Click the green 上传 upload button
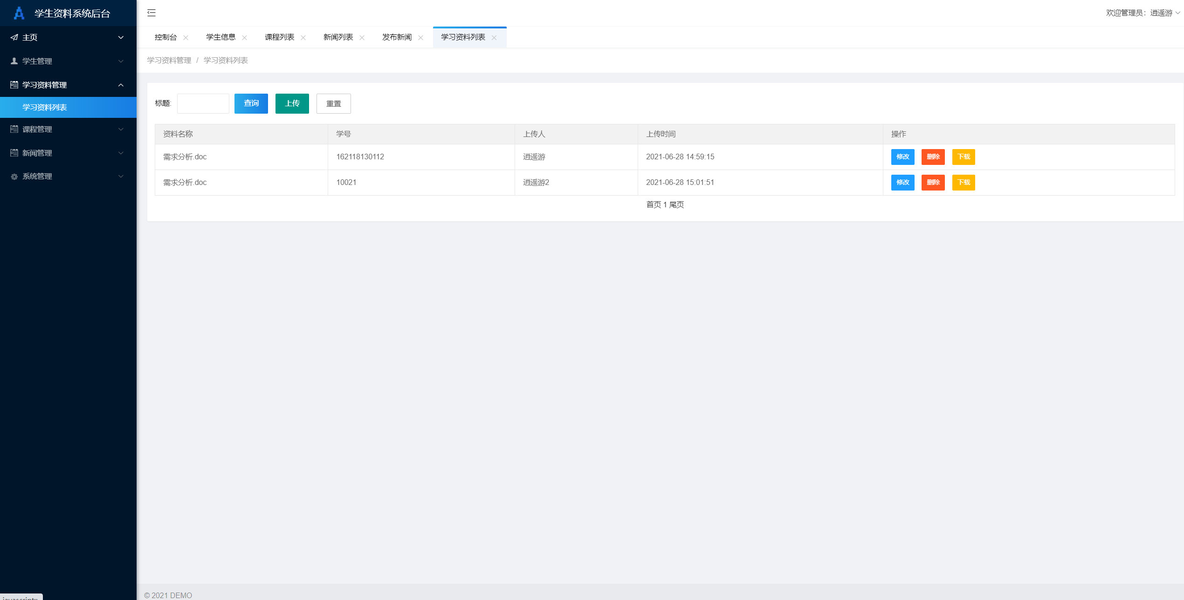Screen dimensions: 1184x600 point(292,103)
